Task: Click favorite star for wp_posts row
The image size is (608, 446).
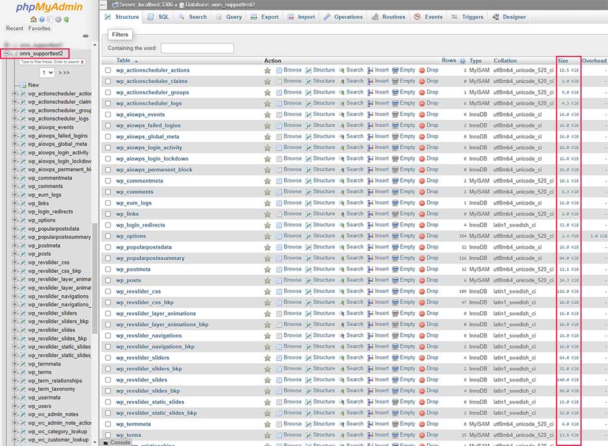Action: point(267,280)
